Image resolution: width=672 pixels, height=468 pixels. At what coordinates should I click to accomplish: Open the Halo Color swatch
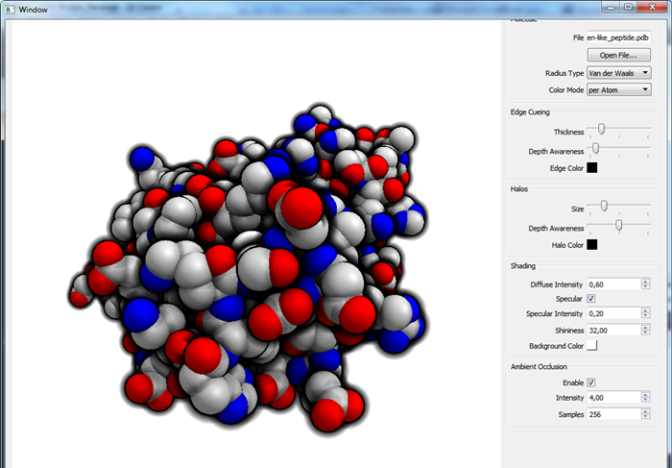[x=592, y=245]
